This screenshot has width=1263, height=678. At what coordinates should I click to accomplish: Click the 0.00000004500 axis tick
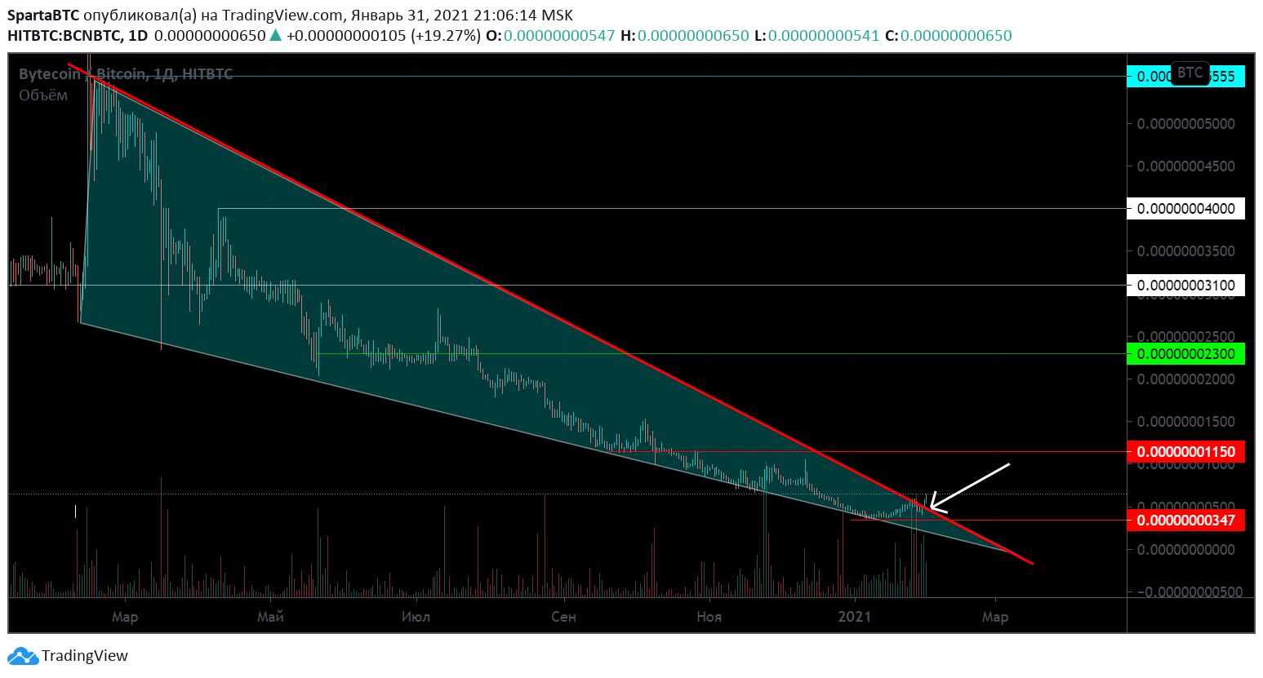coord(1186,166)
